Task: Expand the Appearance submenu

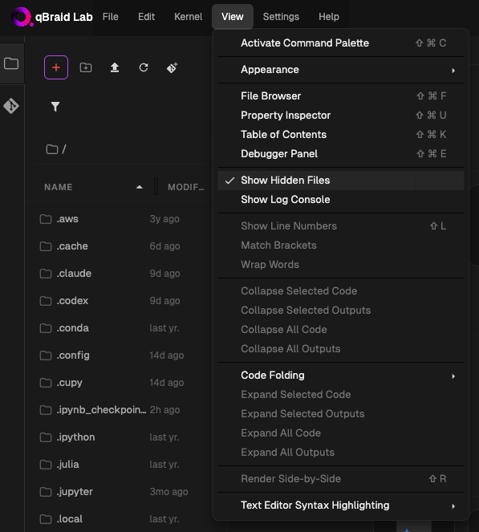Action: pos(340,70)
